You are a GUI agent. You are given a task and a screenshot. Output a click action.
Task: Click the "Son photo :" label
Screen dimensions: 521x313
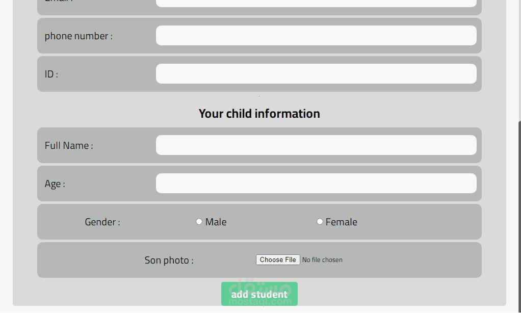[x=169, y=260]
